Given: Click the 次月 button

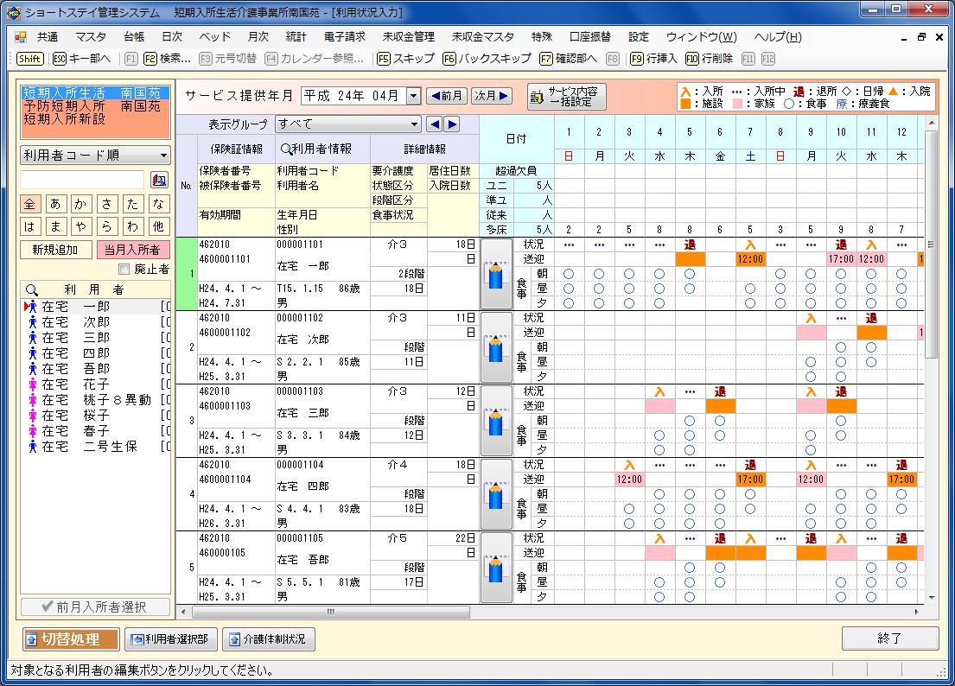Looking at the screenshot, I should click(x=491, y=96).
